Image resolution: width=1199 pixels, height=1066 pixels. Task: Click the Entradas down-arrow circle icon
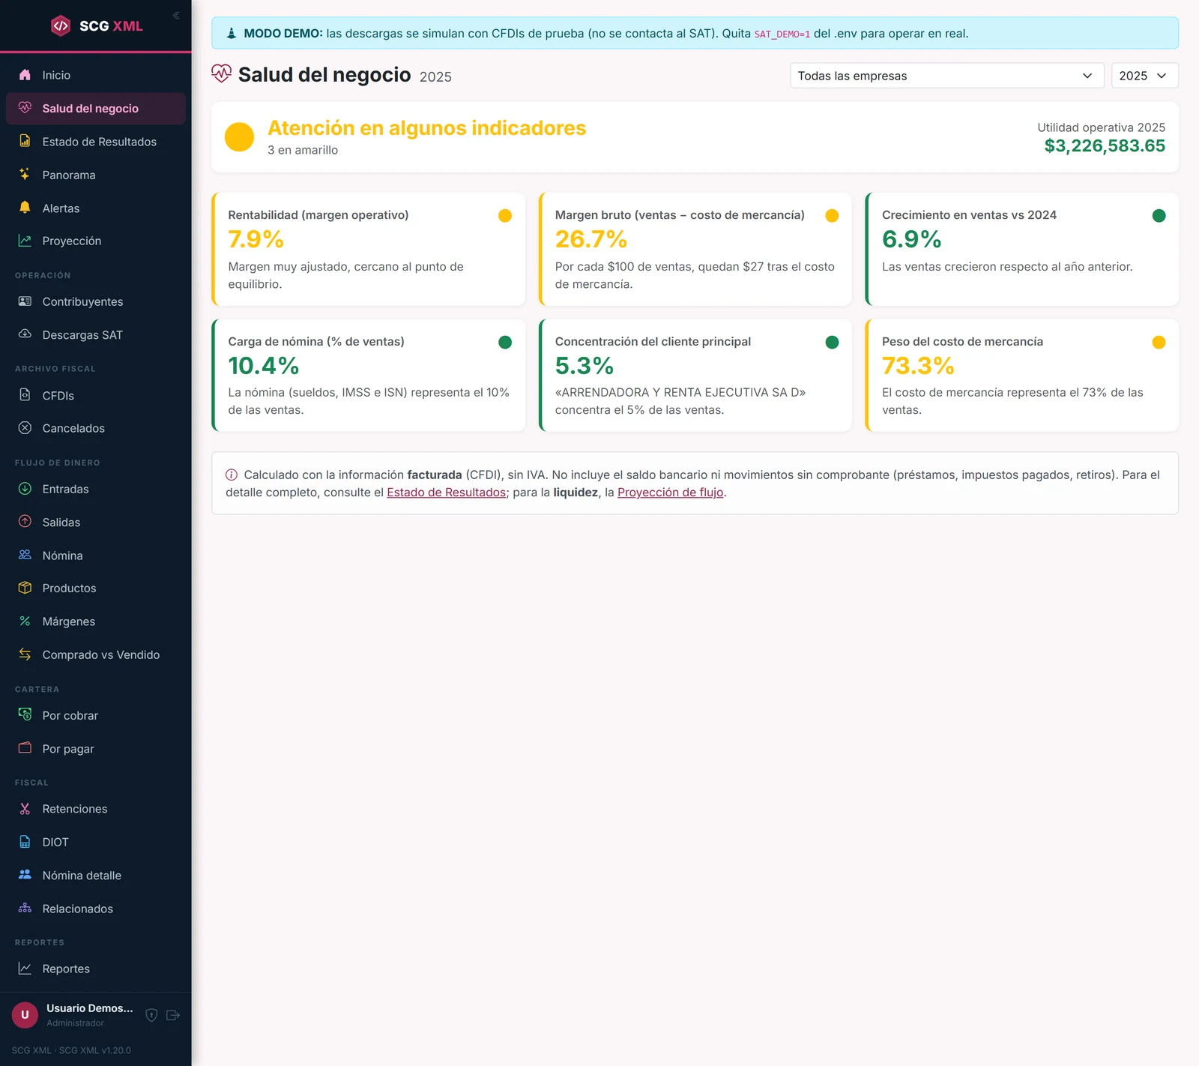point(25,489)
